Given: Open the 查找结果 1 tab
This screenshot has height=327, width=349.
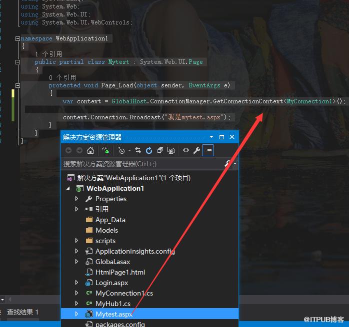Looking at the screenshot, I should pos(22,312).
